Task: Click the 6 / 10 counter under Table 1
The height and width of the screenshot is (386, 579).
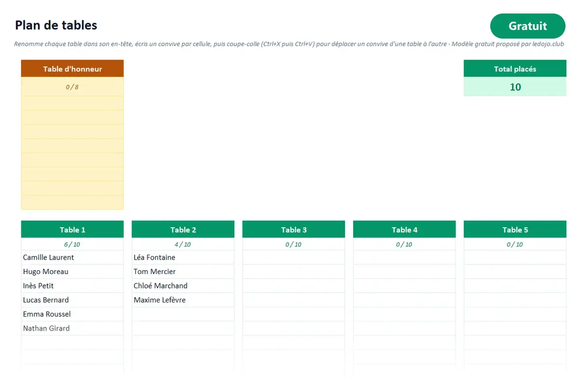Action: click(72, 244)
